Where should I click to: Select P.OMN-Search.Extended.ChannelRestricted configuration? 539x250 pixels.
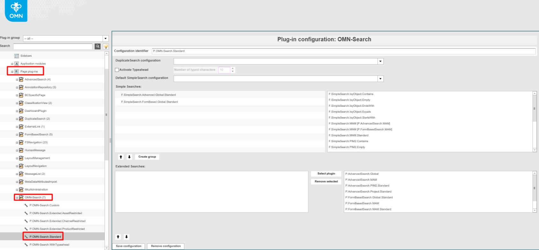57,221
